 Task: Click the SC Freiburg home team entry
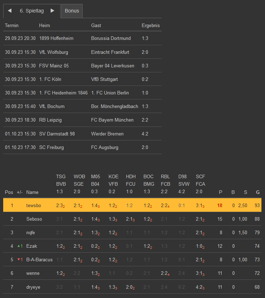click(51, 147)
